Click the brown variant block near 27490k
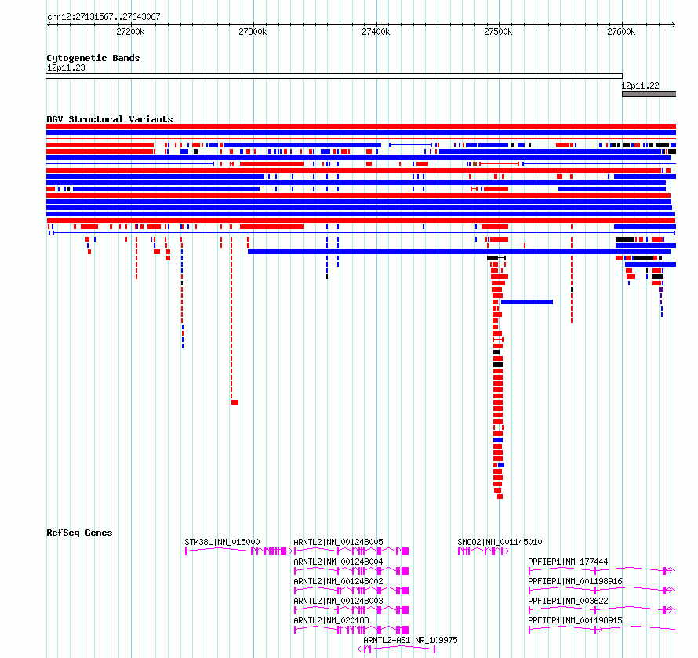The width and height of the screenshot is (698, 658). (x=475, y=164)
